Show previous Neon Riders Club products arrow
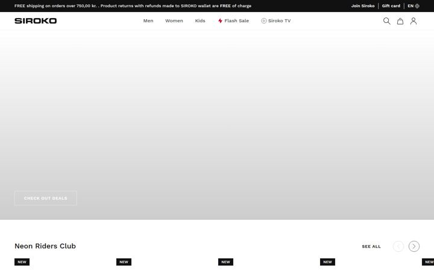Screen dimensions: 434x271 click(398, 246)
